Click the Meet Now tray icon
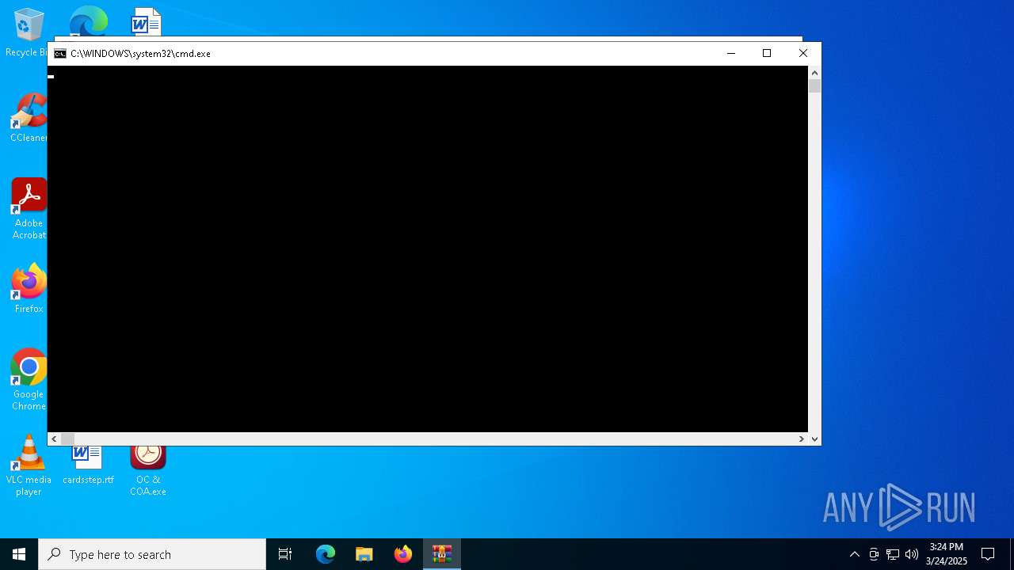 pos(874,554)
